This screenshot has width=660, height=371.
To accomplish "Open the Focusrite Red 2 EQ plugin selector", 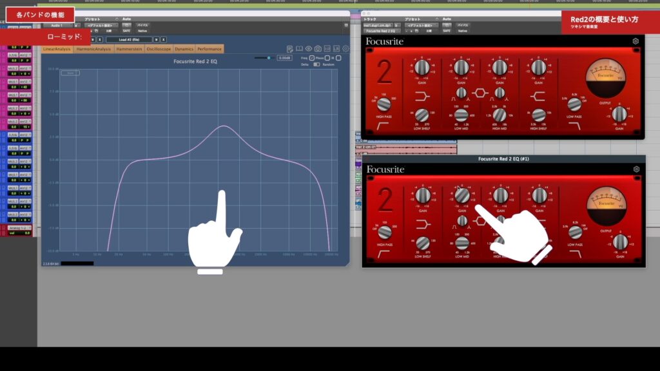I will [x=381, y=31].
